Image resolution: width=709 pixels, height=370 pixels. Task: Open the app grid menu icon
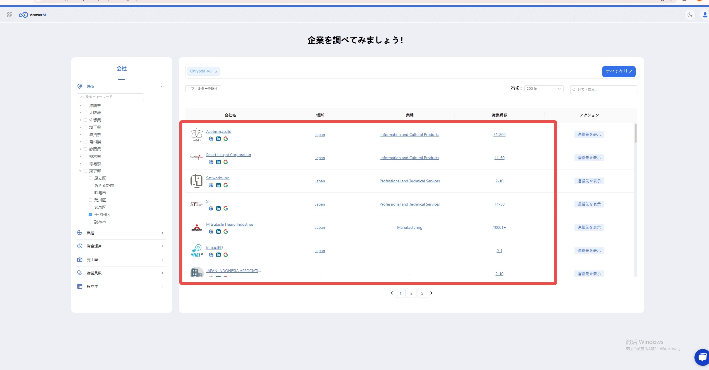tap(10, 15)
